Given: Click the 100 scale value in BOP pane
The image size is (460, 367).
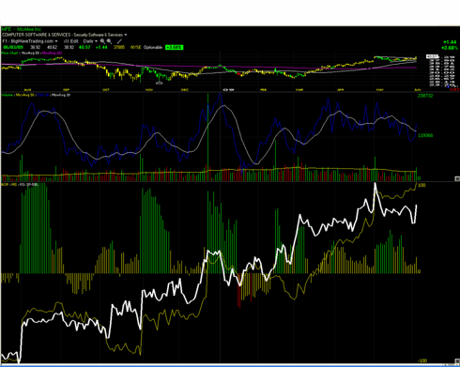Looking at the screenshot, I should point(422,185).
